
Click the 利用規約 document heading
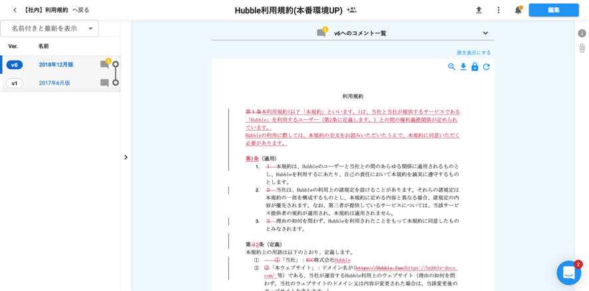coord(353,97)
